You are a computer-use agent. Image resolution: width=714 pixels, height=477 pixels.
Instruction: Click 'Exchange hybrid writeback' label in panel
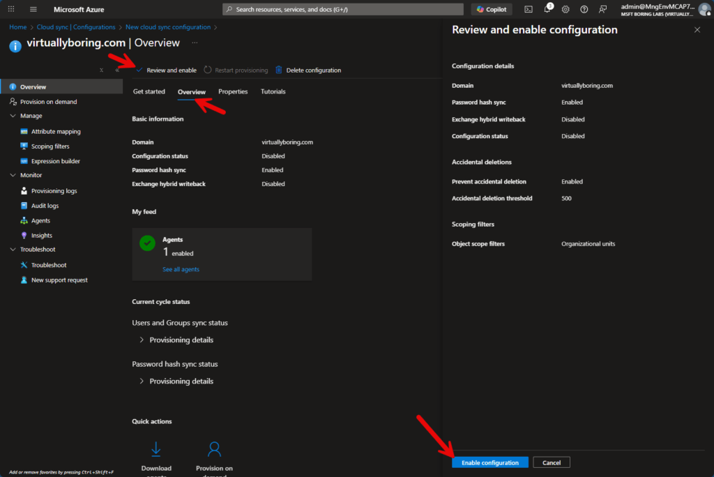(488, 119)
